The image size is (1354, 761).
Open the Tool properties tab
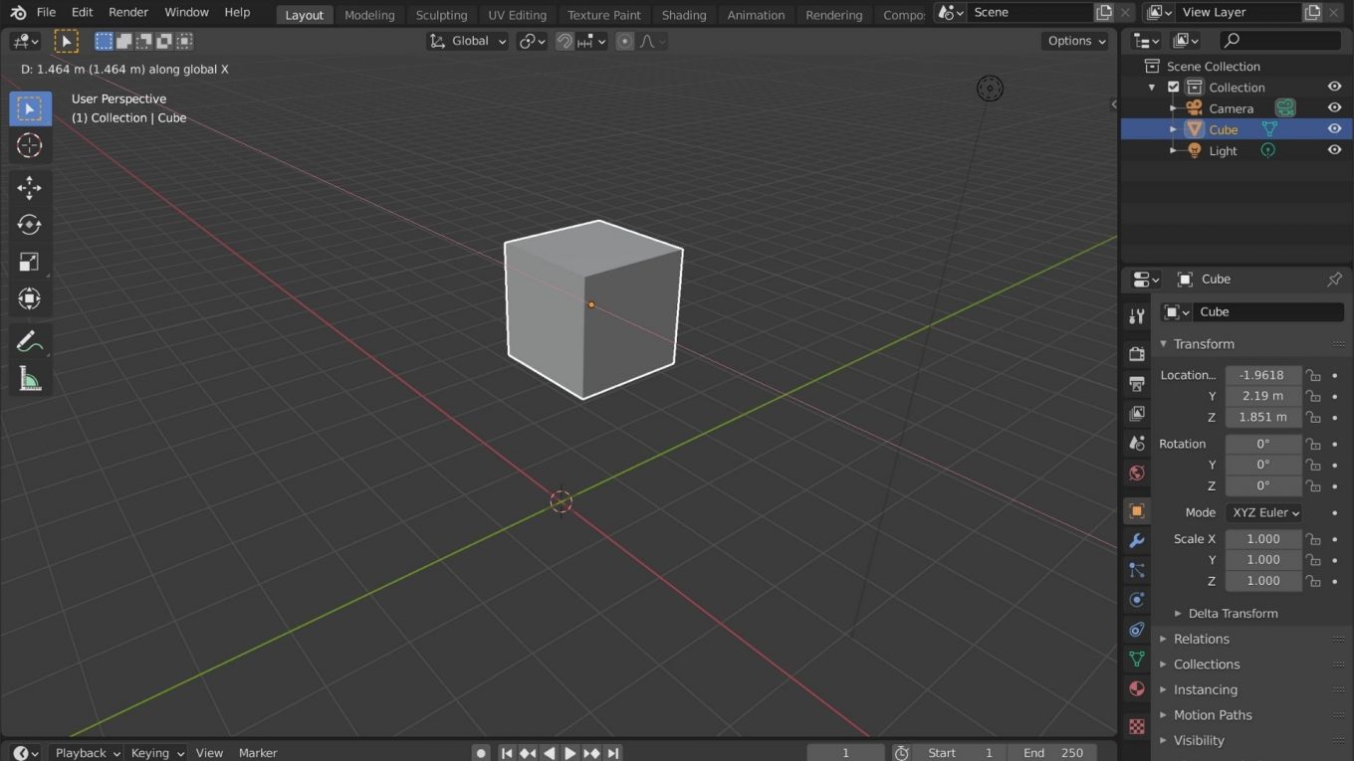click(1136, 316)
